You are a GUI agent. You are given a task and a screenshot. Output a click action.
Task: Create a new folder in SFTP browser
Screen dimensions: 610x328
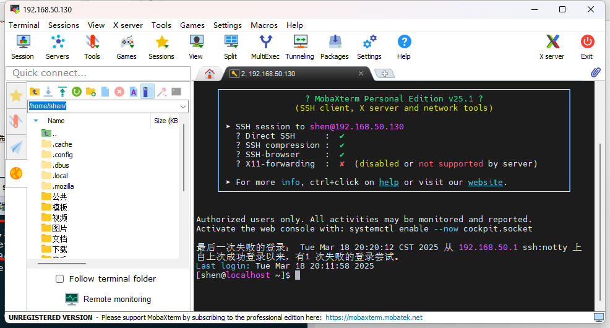click(x=91, y=92)
